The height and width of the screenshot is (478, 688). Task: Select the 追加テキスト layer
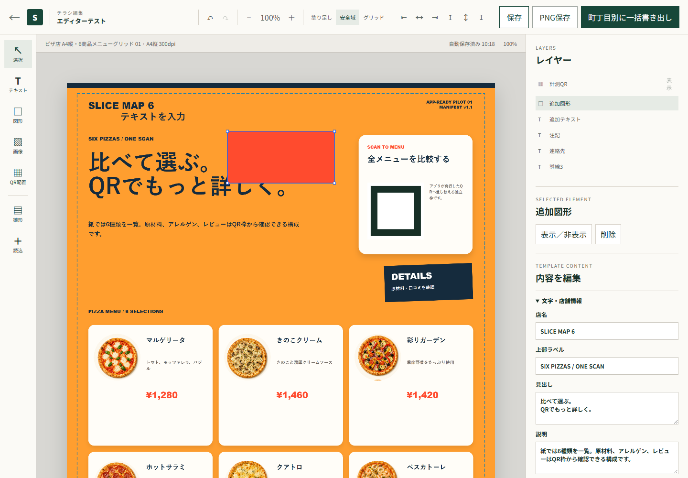point(607,119)
